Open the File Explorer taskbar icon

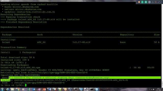pyautogui.click(x=12, y=89)
